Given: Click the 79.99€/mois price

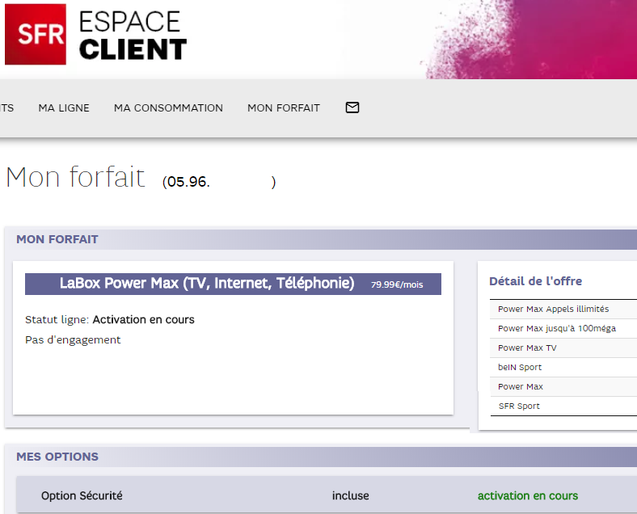Looking at the screenshot, I should pos(397,284).
